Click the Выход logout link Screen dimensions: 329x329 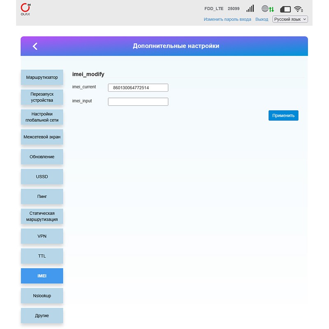pos(262,19)
